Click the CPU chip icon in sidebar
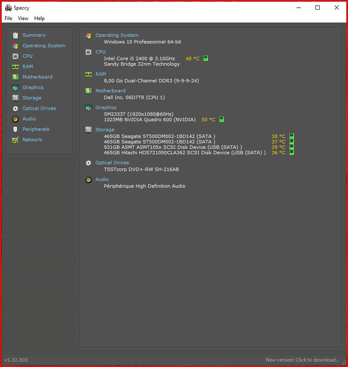The image size is (348, 367). (16, 56)
